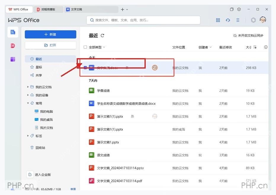Expand the 标签 tree node
The width and height of the screenshot is (276, 195).
[28, 136]
